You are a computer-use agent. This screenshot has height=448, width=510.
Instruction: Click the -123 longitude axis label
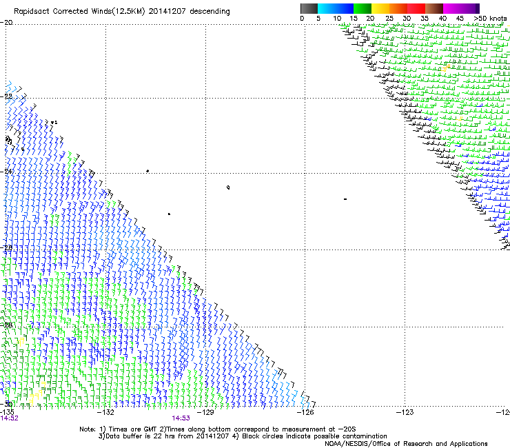(x=405, y=412)
